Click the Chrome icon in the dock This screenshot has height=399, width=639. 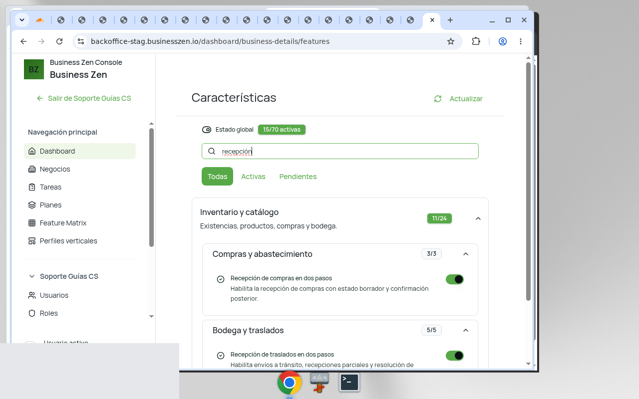click(290, 383)
